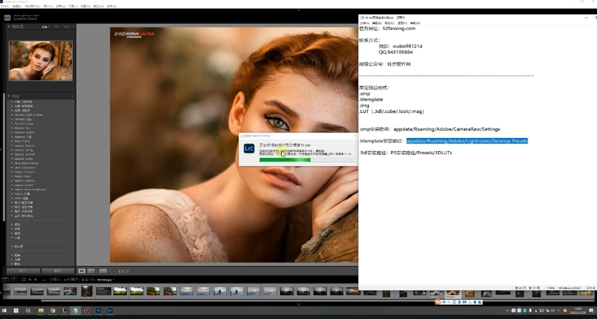Go forward using filmstrip arrow icon
Screen dimensions: 597x319
(35, 279)
